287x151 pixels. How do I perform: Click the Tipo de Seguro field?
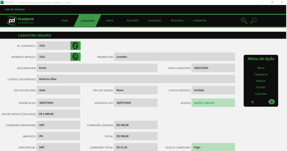[58, 90]
